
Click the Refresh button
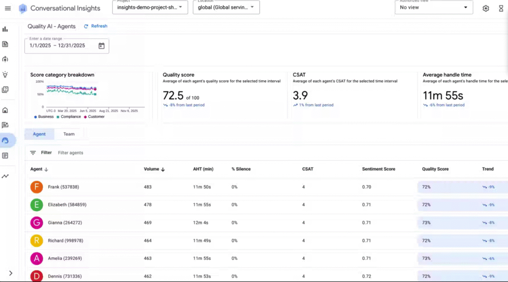tap(96, 26)
